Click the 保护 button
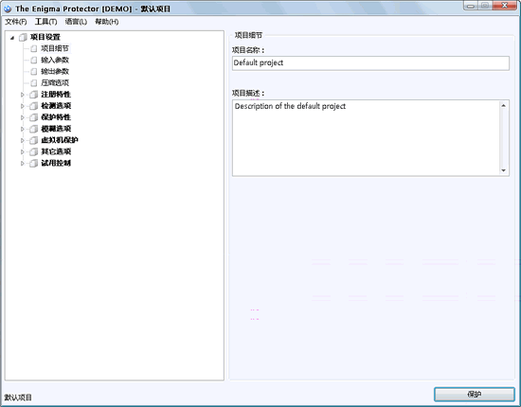This screenshot has height=407, width=521. coord(475,395)
